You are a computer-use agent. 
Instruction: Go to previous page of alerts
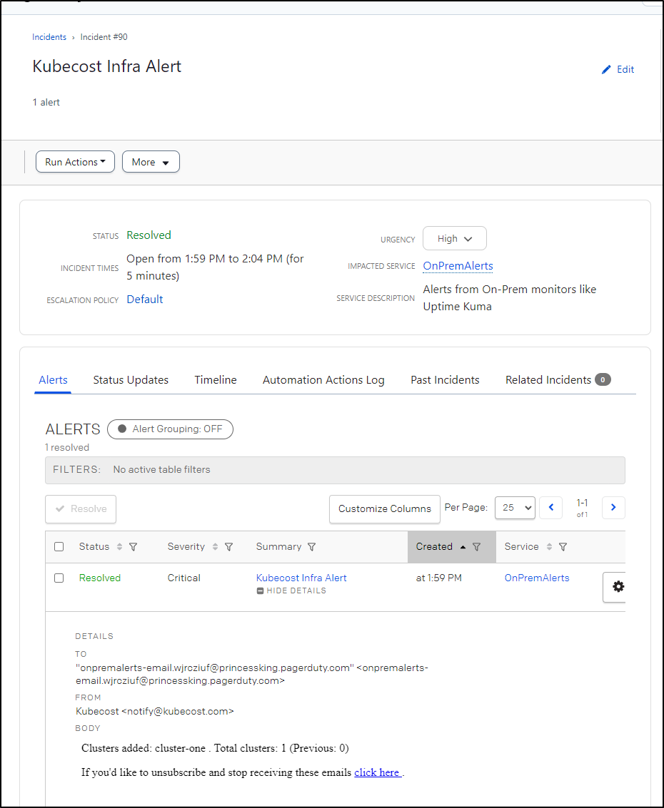tap(551, 508)
